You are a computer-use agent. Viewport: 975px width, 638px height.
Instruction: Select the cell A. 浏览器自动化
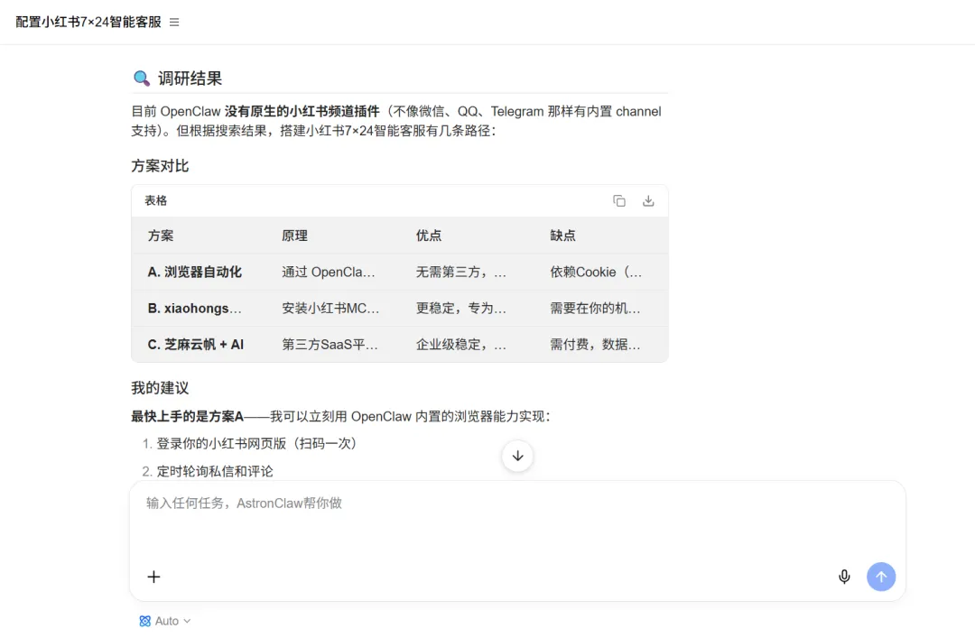(195, 272)
